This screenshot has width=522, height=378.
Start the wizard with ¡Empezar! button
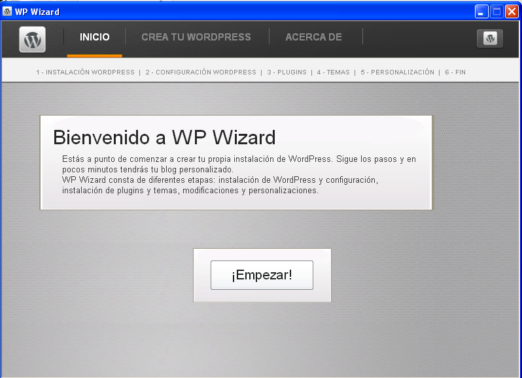[262, 275]
